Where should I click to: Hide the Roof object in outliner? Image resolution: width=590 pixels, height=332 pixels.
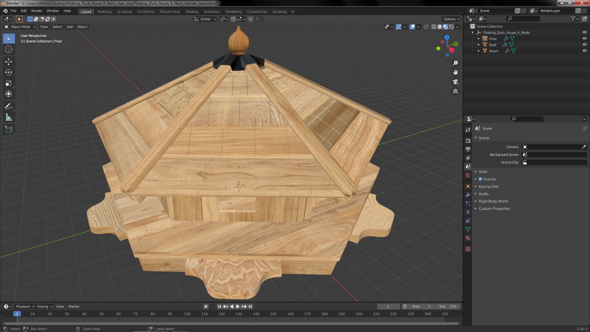tap(584, 45)
